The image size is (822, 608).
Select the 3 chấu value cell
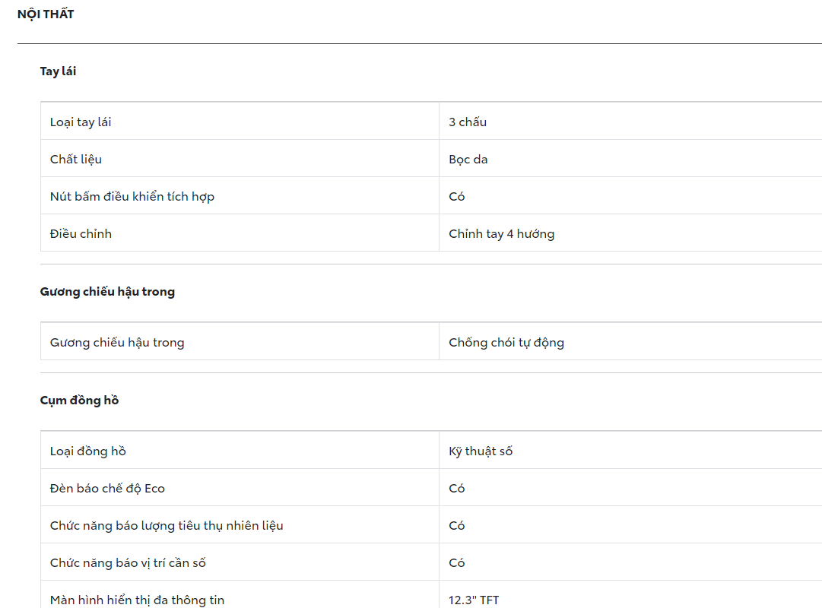pyautogui.click(x=468, y=122)
